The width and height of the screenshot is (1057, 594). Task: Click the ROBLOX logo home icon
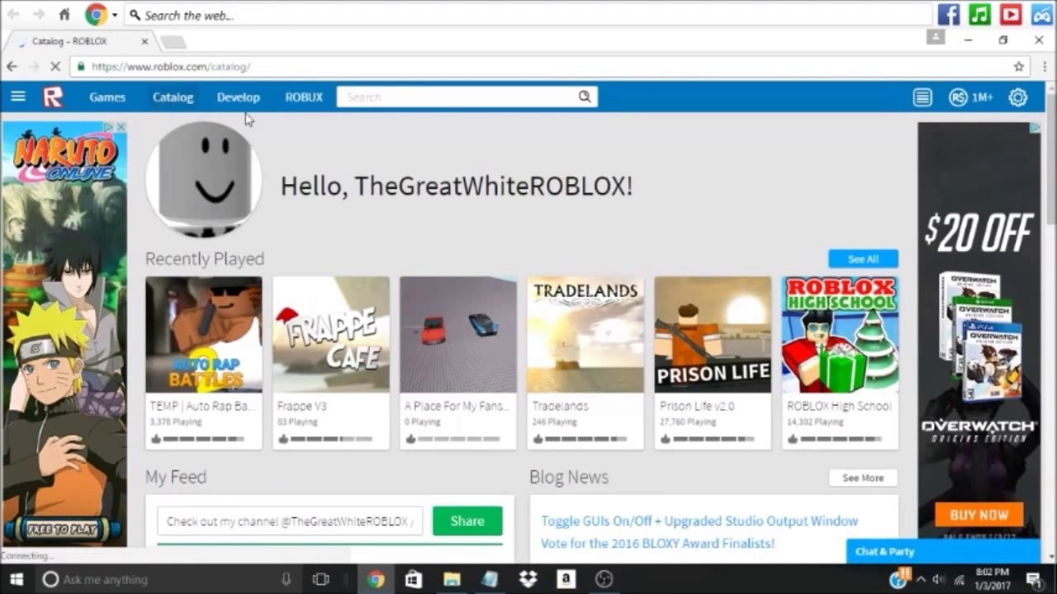point(53,97)
